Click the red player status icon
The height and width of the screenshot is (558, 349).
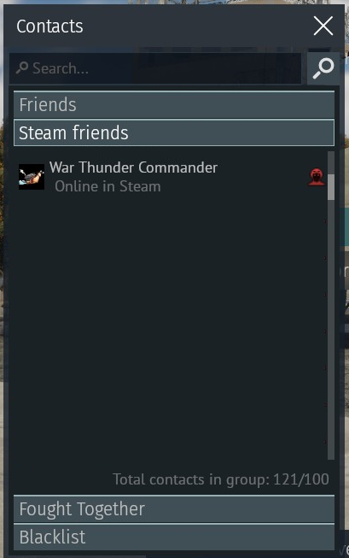coord(317,177)
